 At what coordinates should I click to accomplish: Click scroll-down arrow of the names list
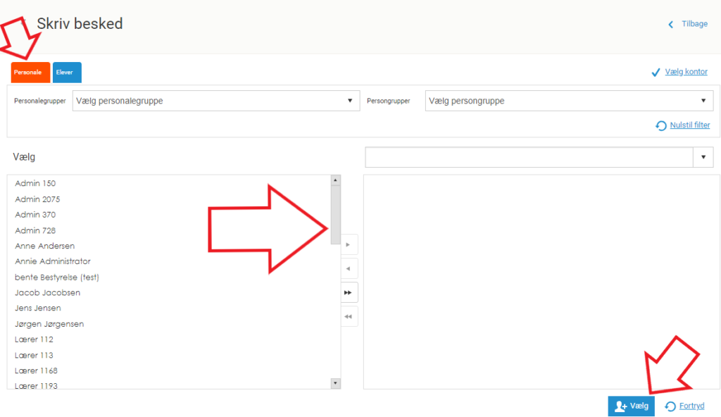(335, 383)
